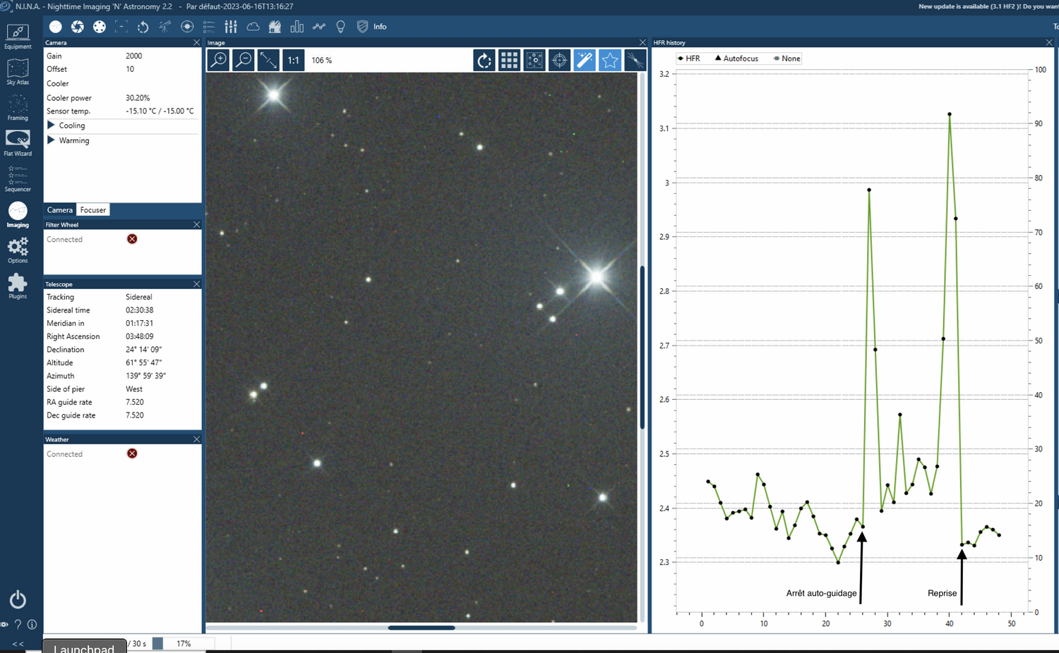Switch to the Focuser tab
The width and height of the screenshot is (1059, 653).
click(x=92, y=210)
